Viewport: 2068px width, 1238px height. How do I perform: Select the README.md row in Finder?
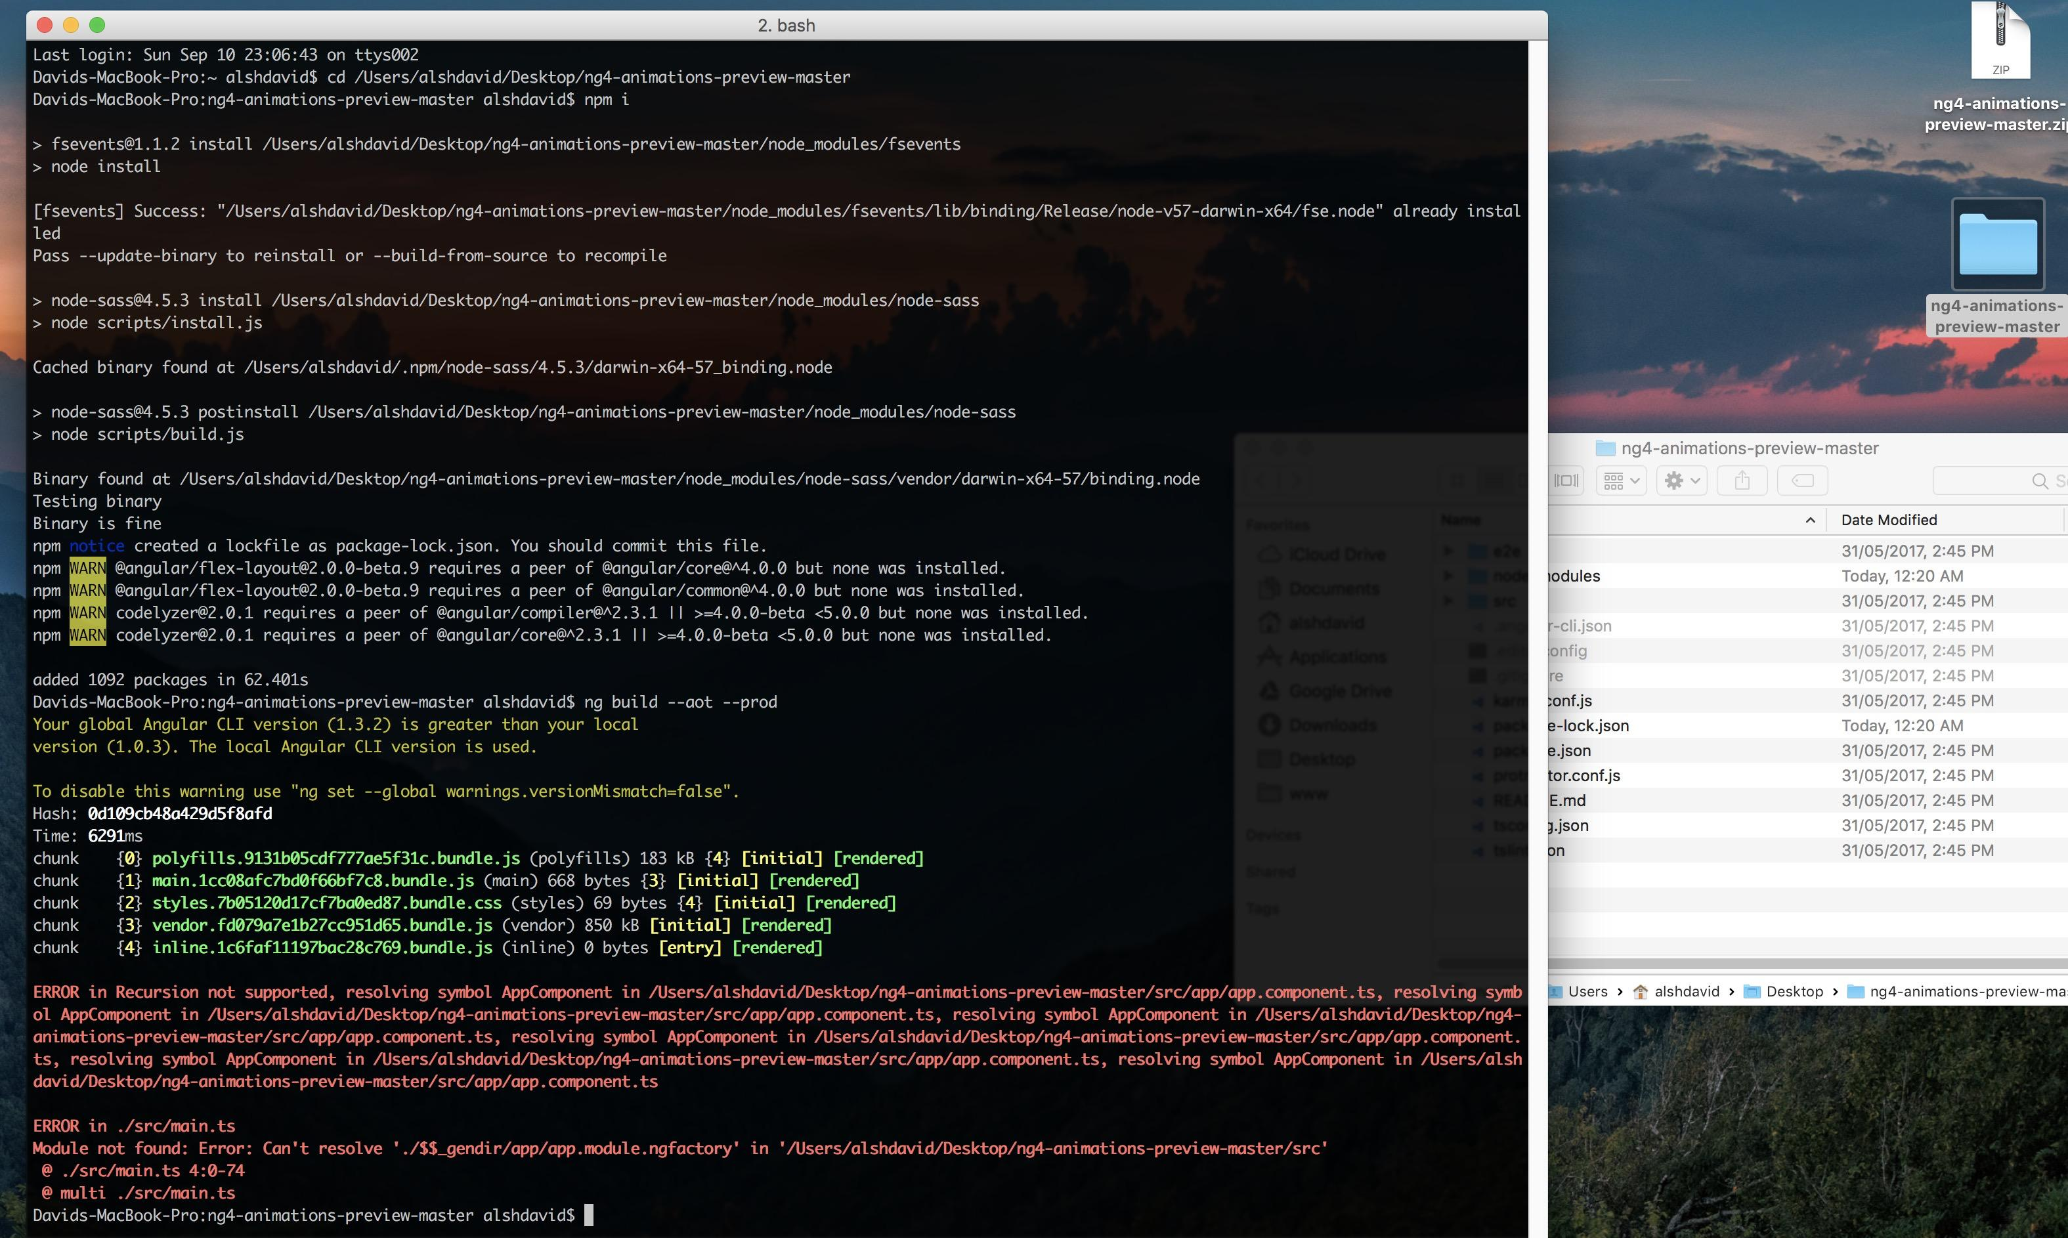click(x=1808, y=801)
